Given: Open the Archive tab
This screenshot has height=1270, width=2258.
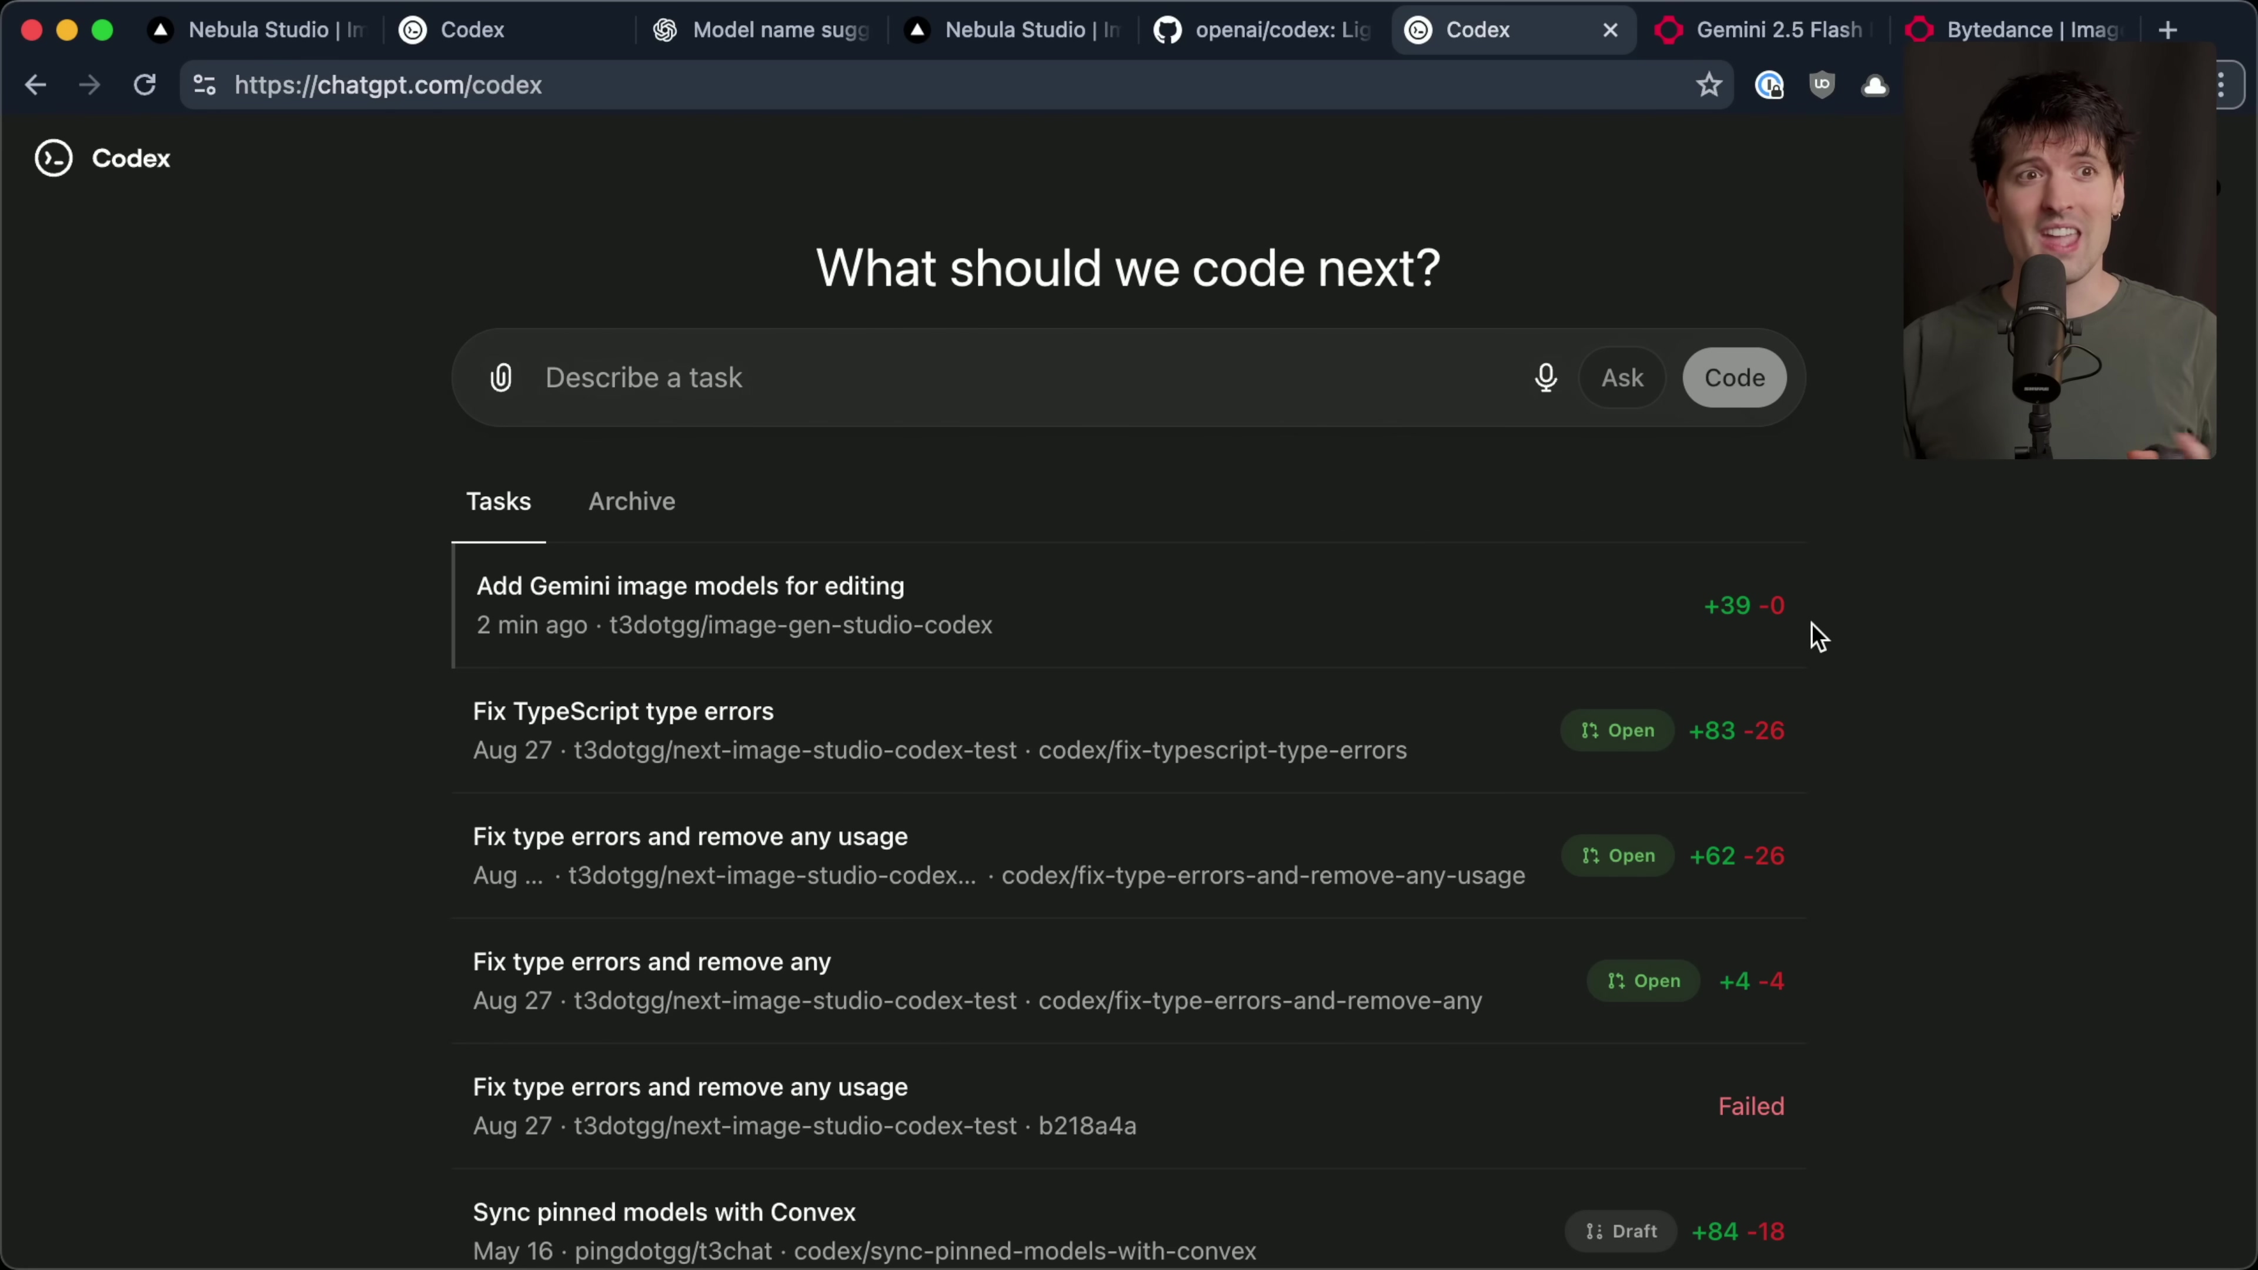Looking at the screenshot, I should point(632,502).
